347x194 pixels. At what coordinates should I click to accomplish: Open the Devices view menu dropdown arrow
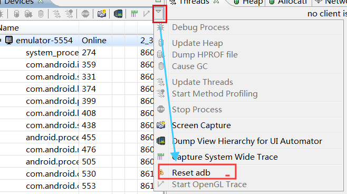tap(158, 12)
